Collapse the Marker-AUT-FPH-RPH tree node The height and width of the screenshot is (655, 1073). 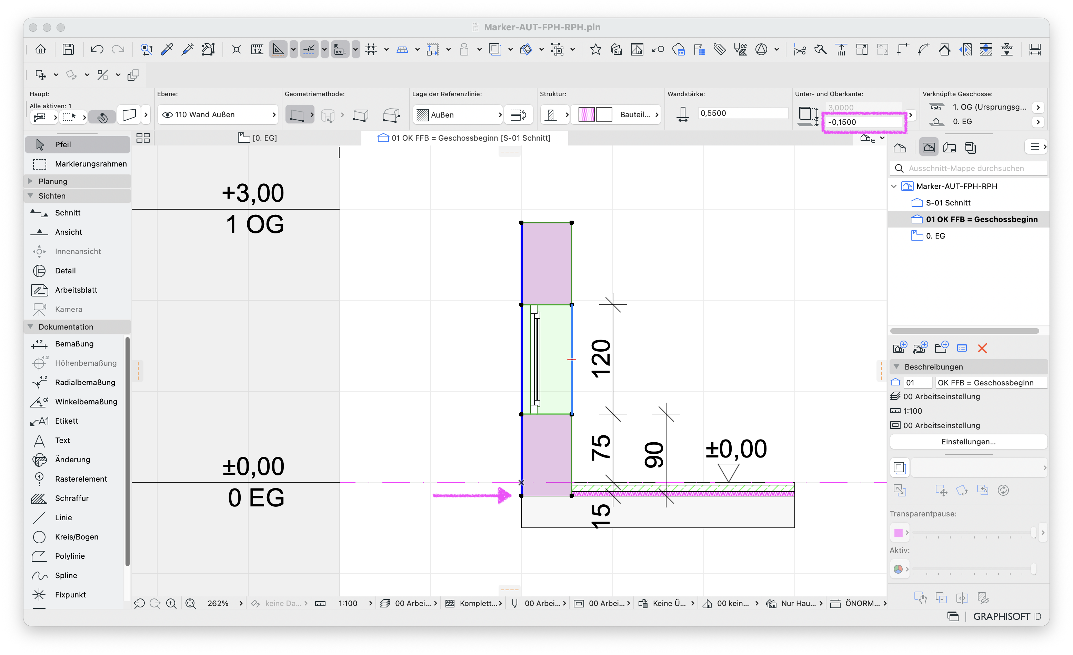point(894,187)
